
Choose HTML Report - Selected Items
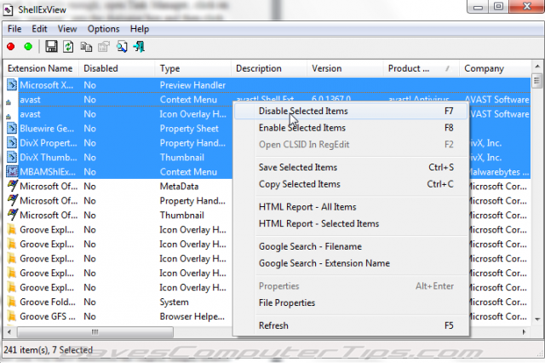point(350,224)
